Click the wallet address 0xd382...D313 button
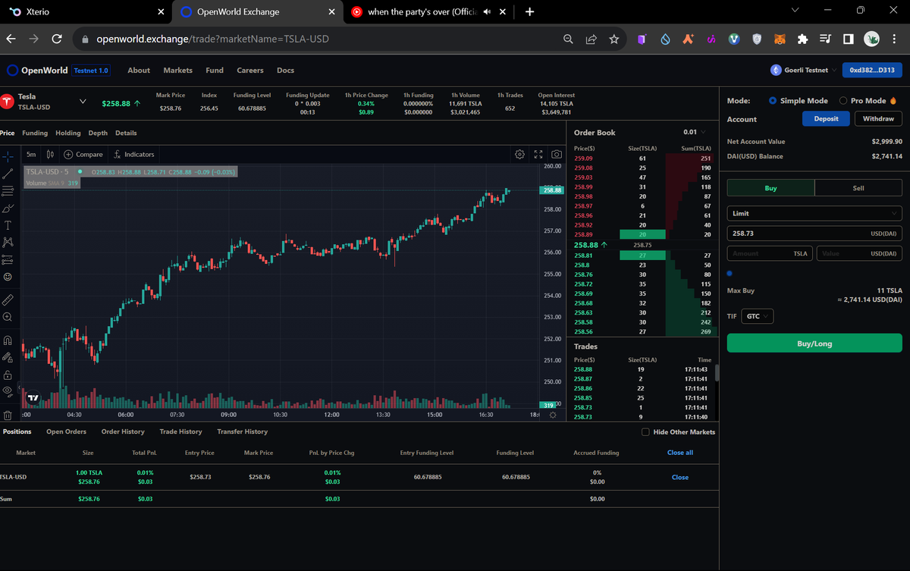The height and width of the screenshot is (571, 910). [x=872, y=70]
